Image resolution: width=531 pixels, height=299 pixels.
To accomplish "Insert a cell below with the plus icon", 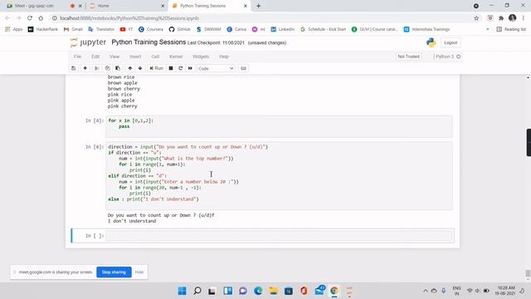I will (x=85, y=68).
